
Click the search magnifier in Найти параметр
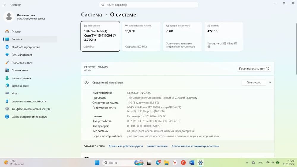103,5
